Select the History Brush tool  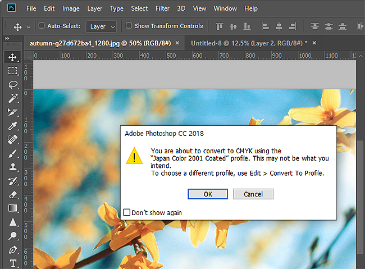click(x=12, y=181)
